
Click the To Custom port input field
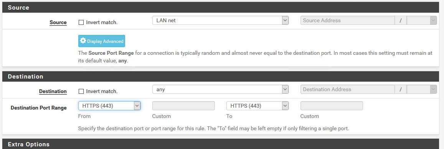pos(332,106)
